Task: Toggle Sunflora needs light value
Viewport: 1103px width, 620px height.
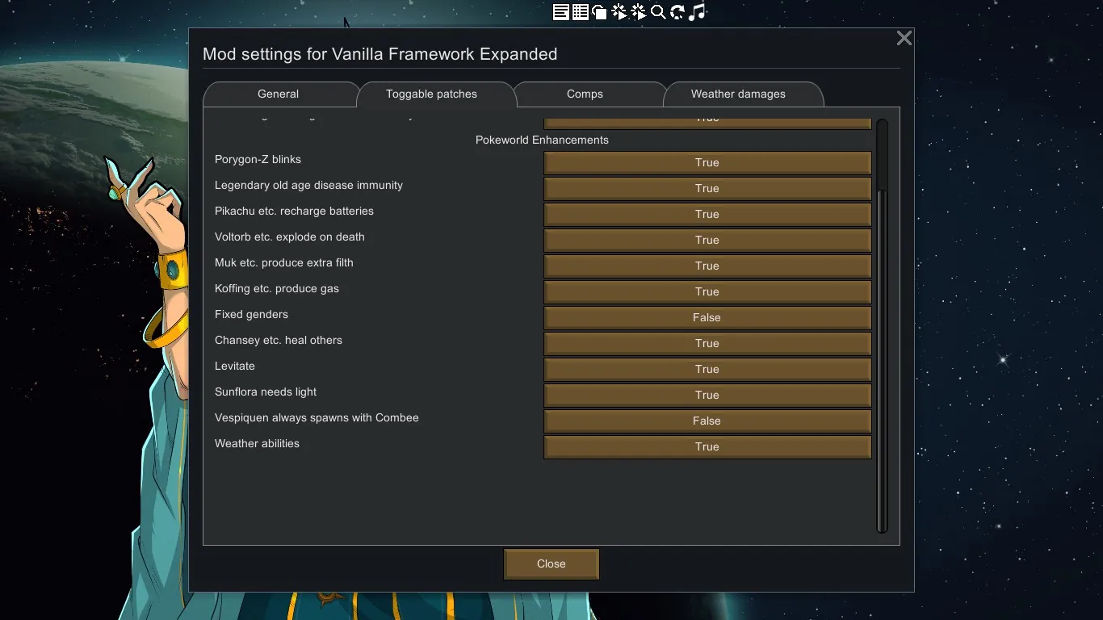Action: coord(707,395)
